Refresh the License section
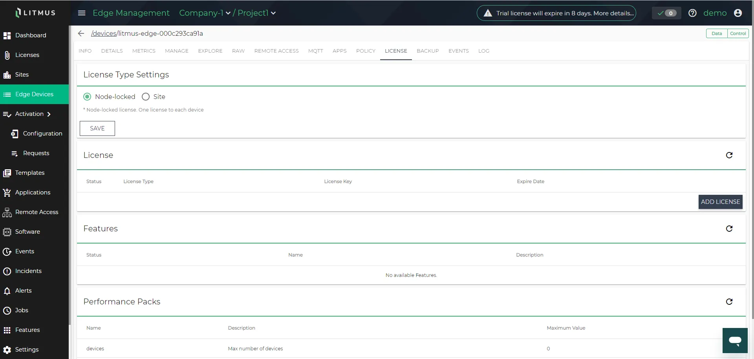Image resolution: width=754 pixels, height=359 pixels. point(729,155)
